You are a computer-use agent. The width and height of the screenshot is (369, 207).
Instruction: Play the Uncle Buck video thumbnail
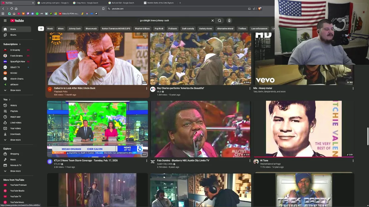tap(97, 59)
